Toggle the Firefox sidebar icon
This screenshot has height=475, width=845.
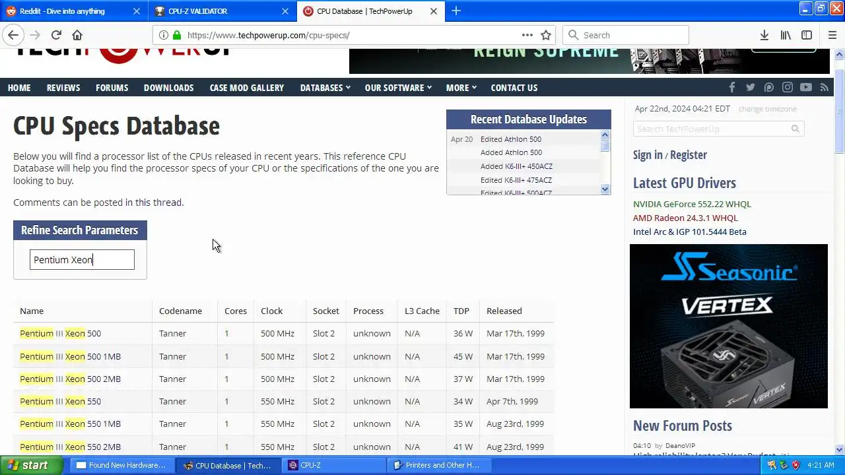(807, 35)
